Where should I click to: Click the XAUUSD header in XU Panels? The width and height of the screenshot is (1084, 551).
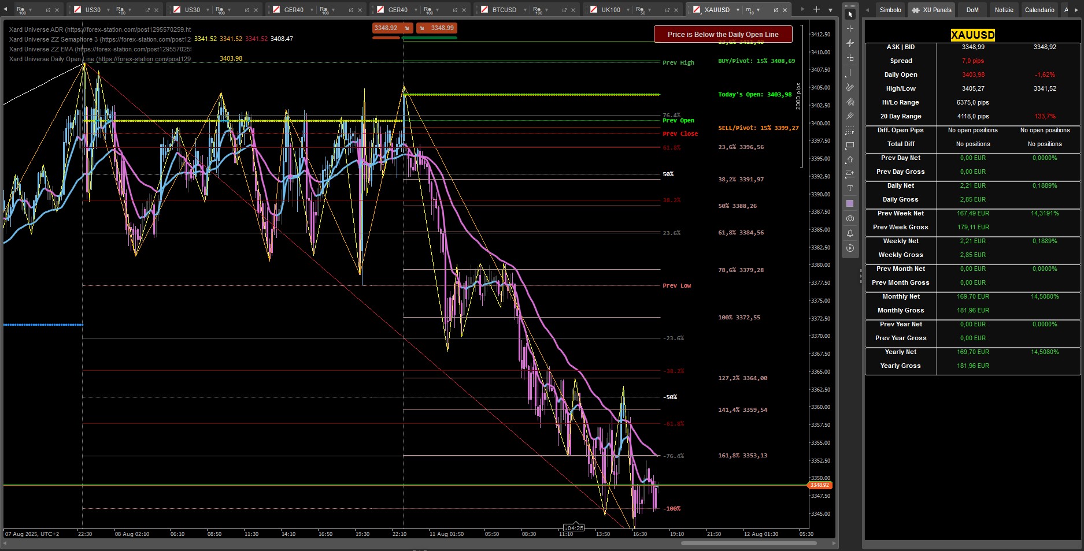point(972,35)
